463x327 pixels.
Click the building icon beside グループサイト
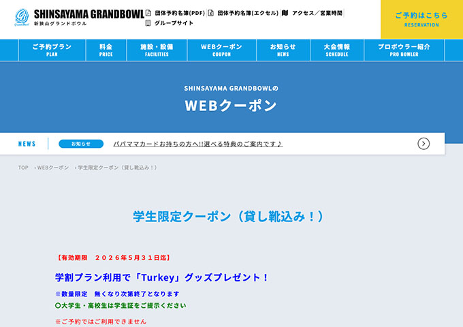(148, 23)
